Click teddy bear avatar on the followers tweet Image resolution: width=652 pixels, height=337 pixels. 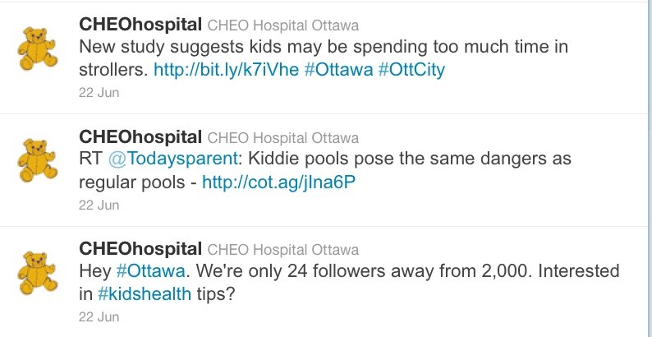[x=36, y=274]
